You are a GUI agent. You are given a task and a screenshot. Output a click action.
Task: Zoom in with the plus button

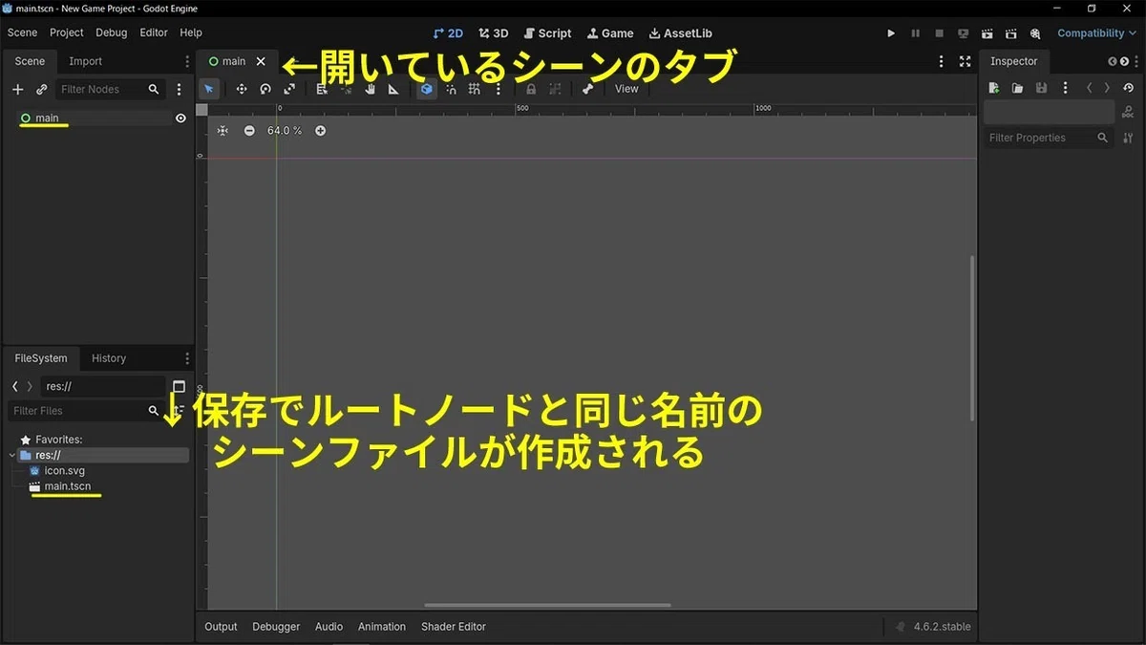(x=320, y=130)
